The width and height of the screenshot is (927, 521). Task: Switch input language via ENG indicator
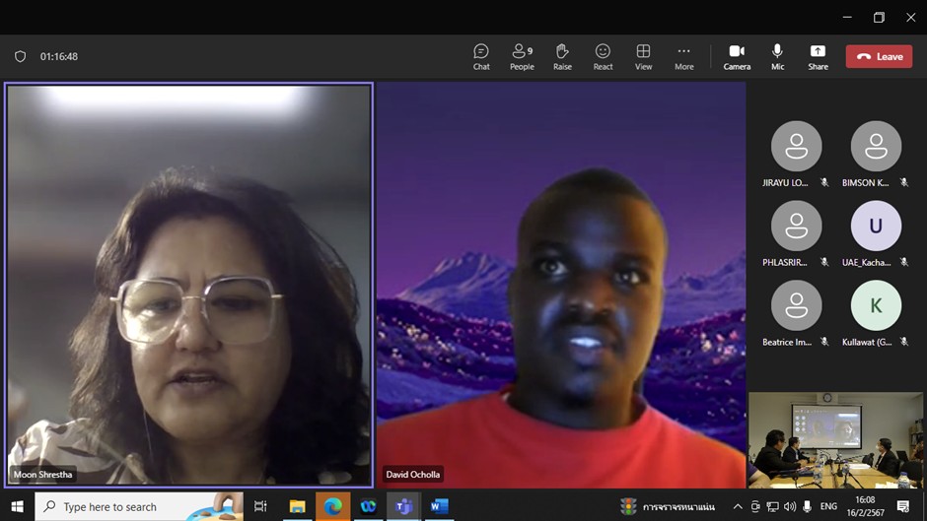tap(828, 506)
